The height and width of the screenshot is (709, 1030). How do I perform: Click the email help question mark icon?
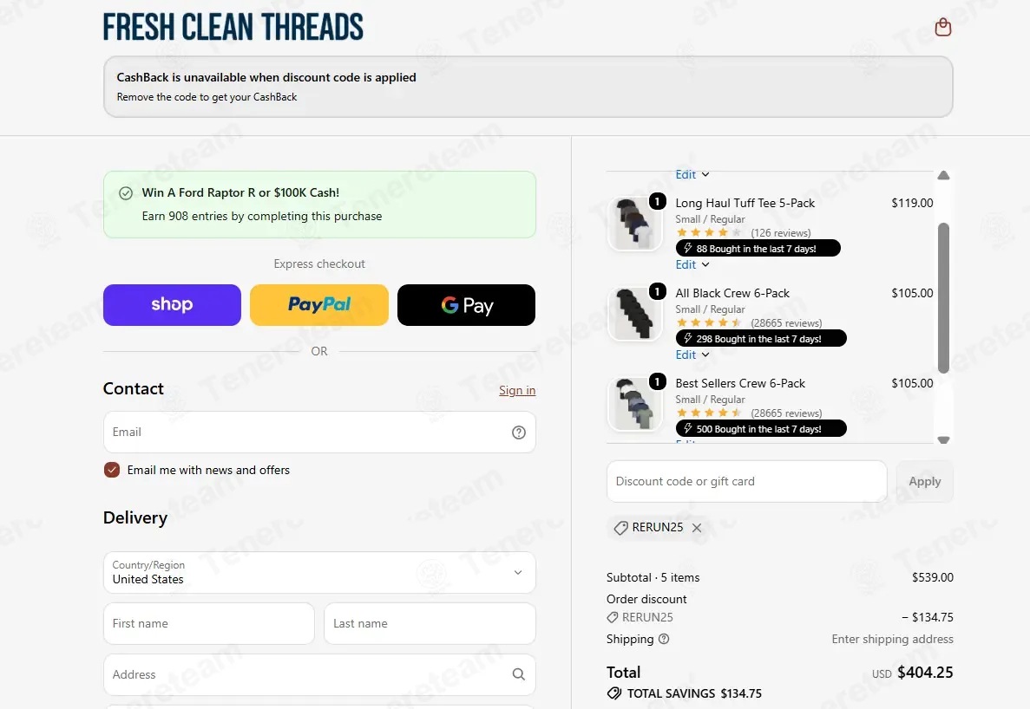coord(518,433)
